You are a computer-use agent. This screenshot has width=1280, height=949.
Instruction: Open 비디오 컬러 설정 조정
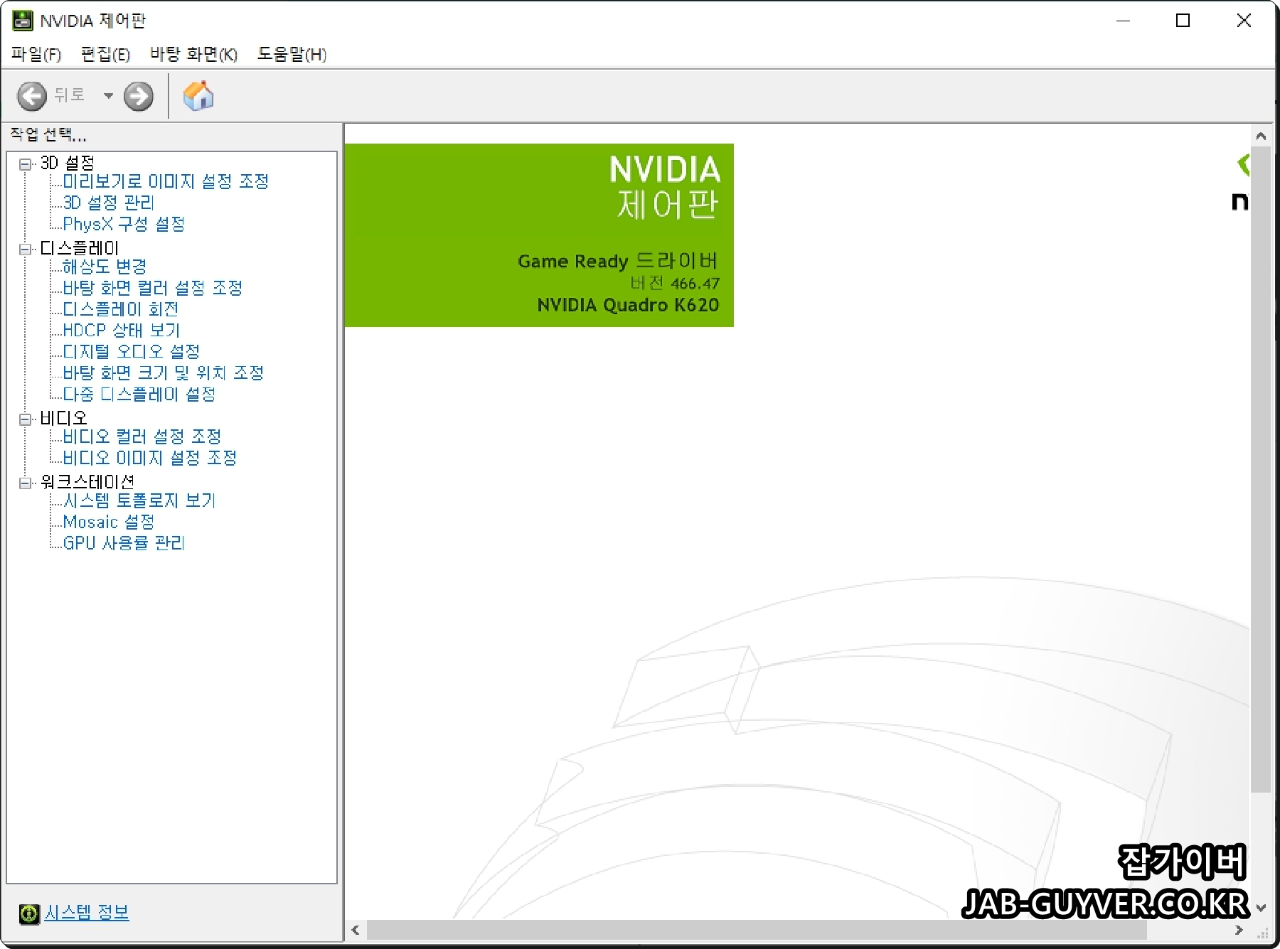(142, 437)
